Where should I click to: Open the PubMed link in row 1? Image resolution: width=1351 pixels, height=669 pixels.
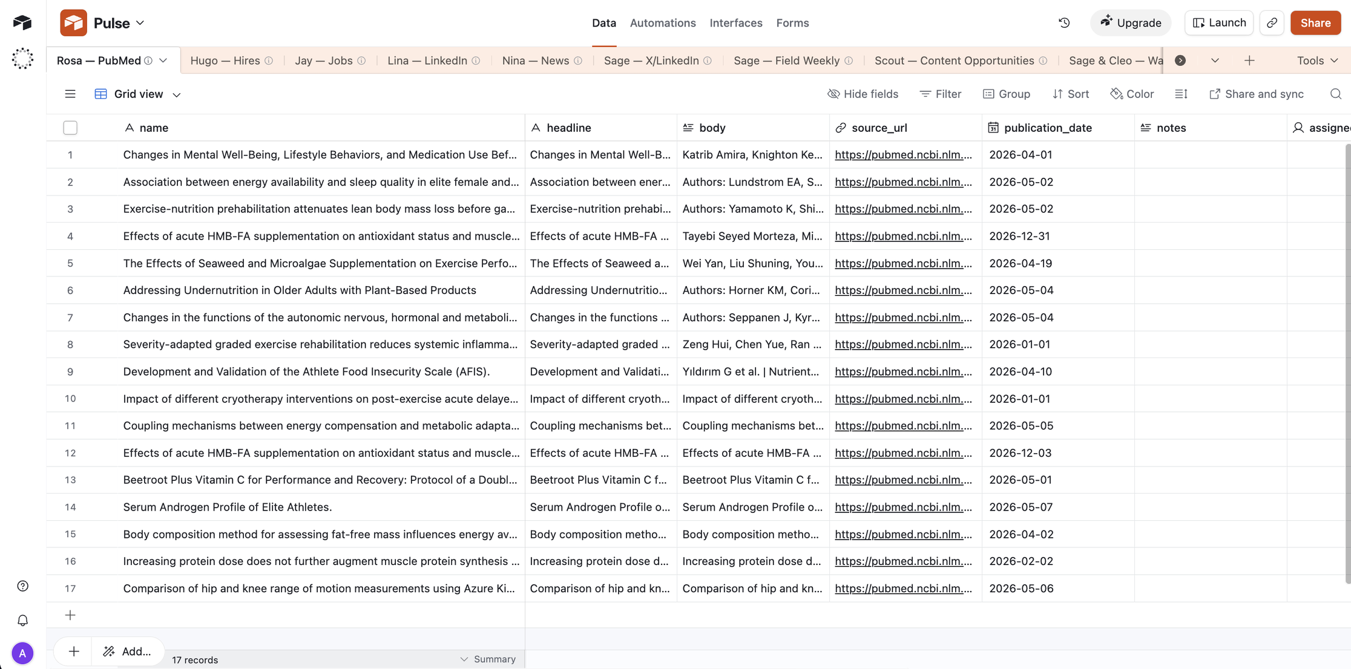click(904, 155)
